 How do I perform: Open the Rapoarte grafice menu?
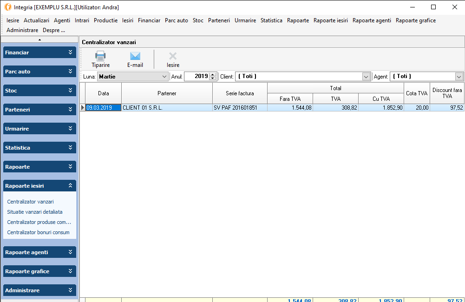click(x=415, y=20)
